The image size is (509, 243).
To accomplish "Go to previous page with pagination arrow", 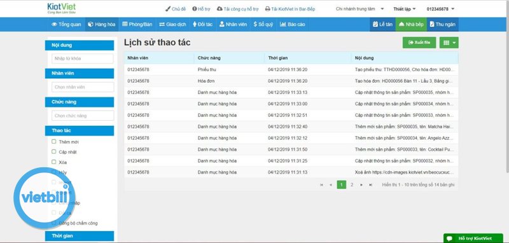I will [331, 185].
